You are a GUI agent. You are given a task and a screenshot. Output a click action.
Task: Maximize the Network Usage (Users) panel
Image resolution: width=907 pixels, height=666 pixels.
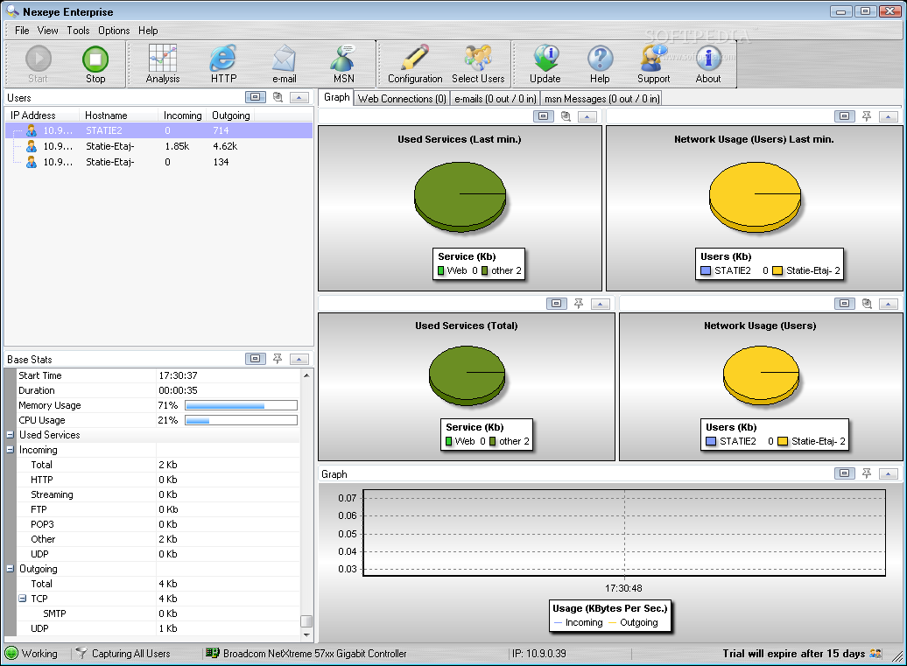[x=845, y=304]
